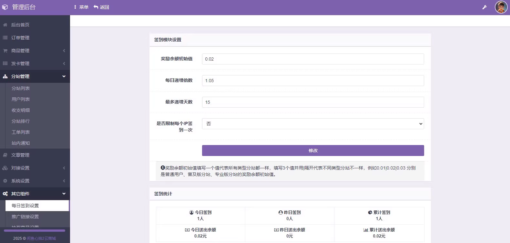Open 订单管理 in the sidebar
Image resolution: width=510 pixels, height=243 pixels.
click(35, 38)
